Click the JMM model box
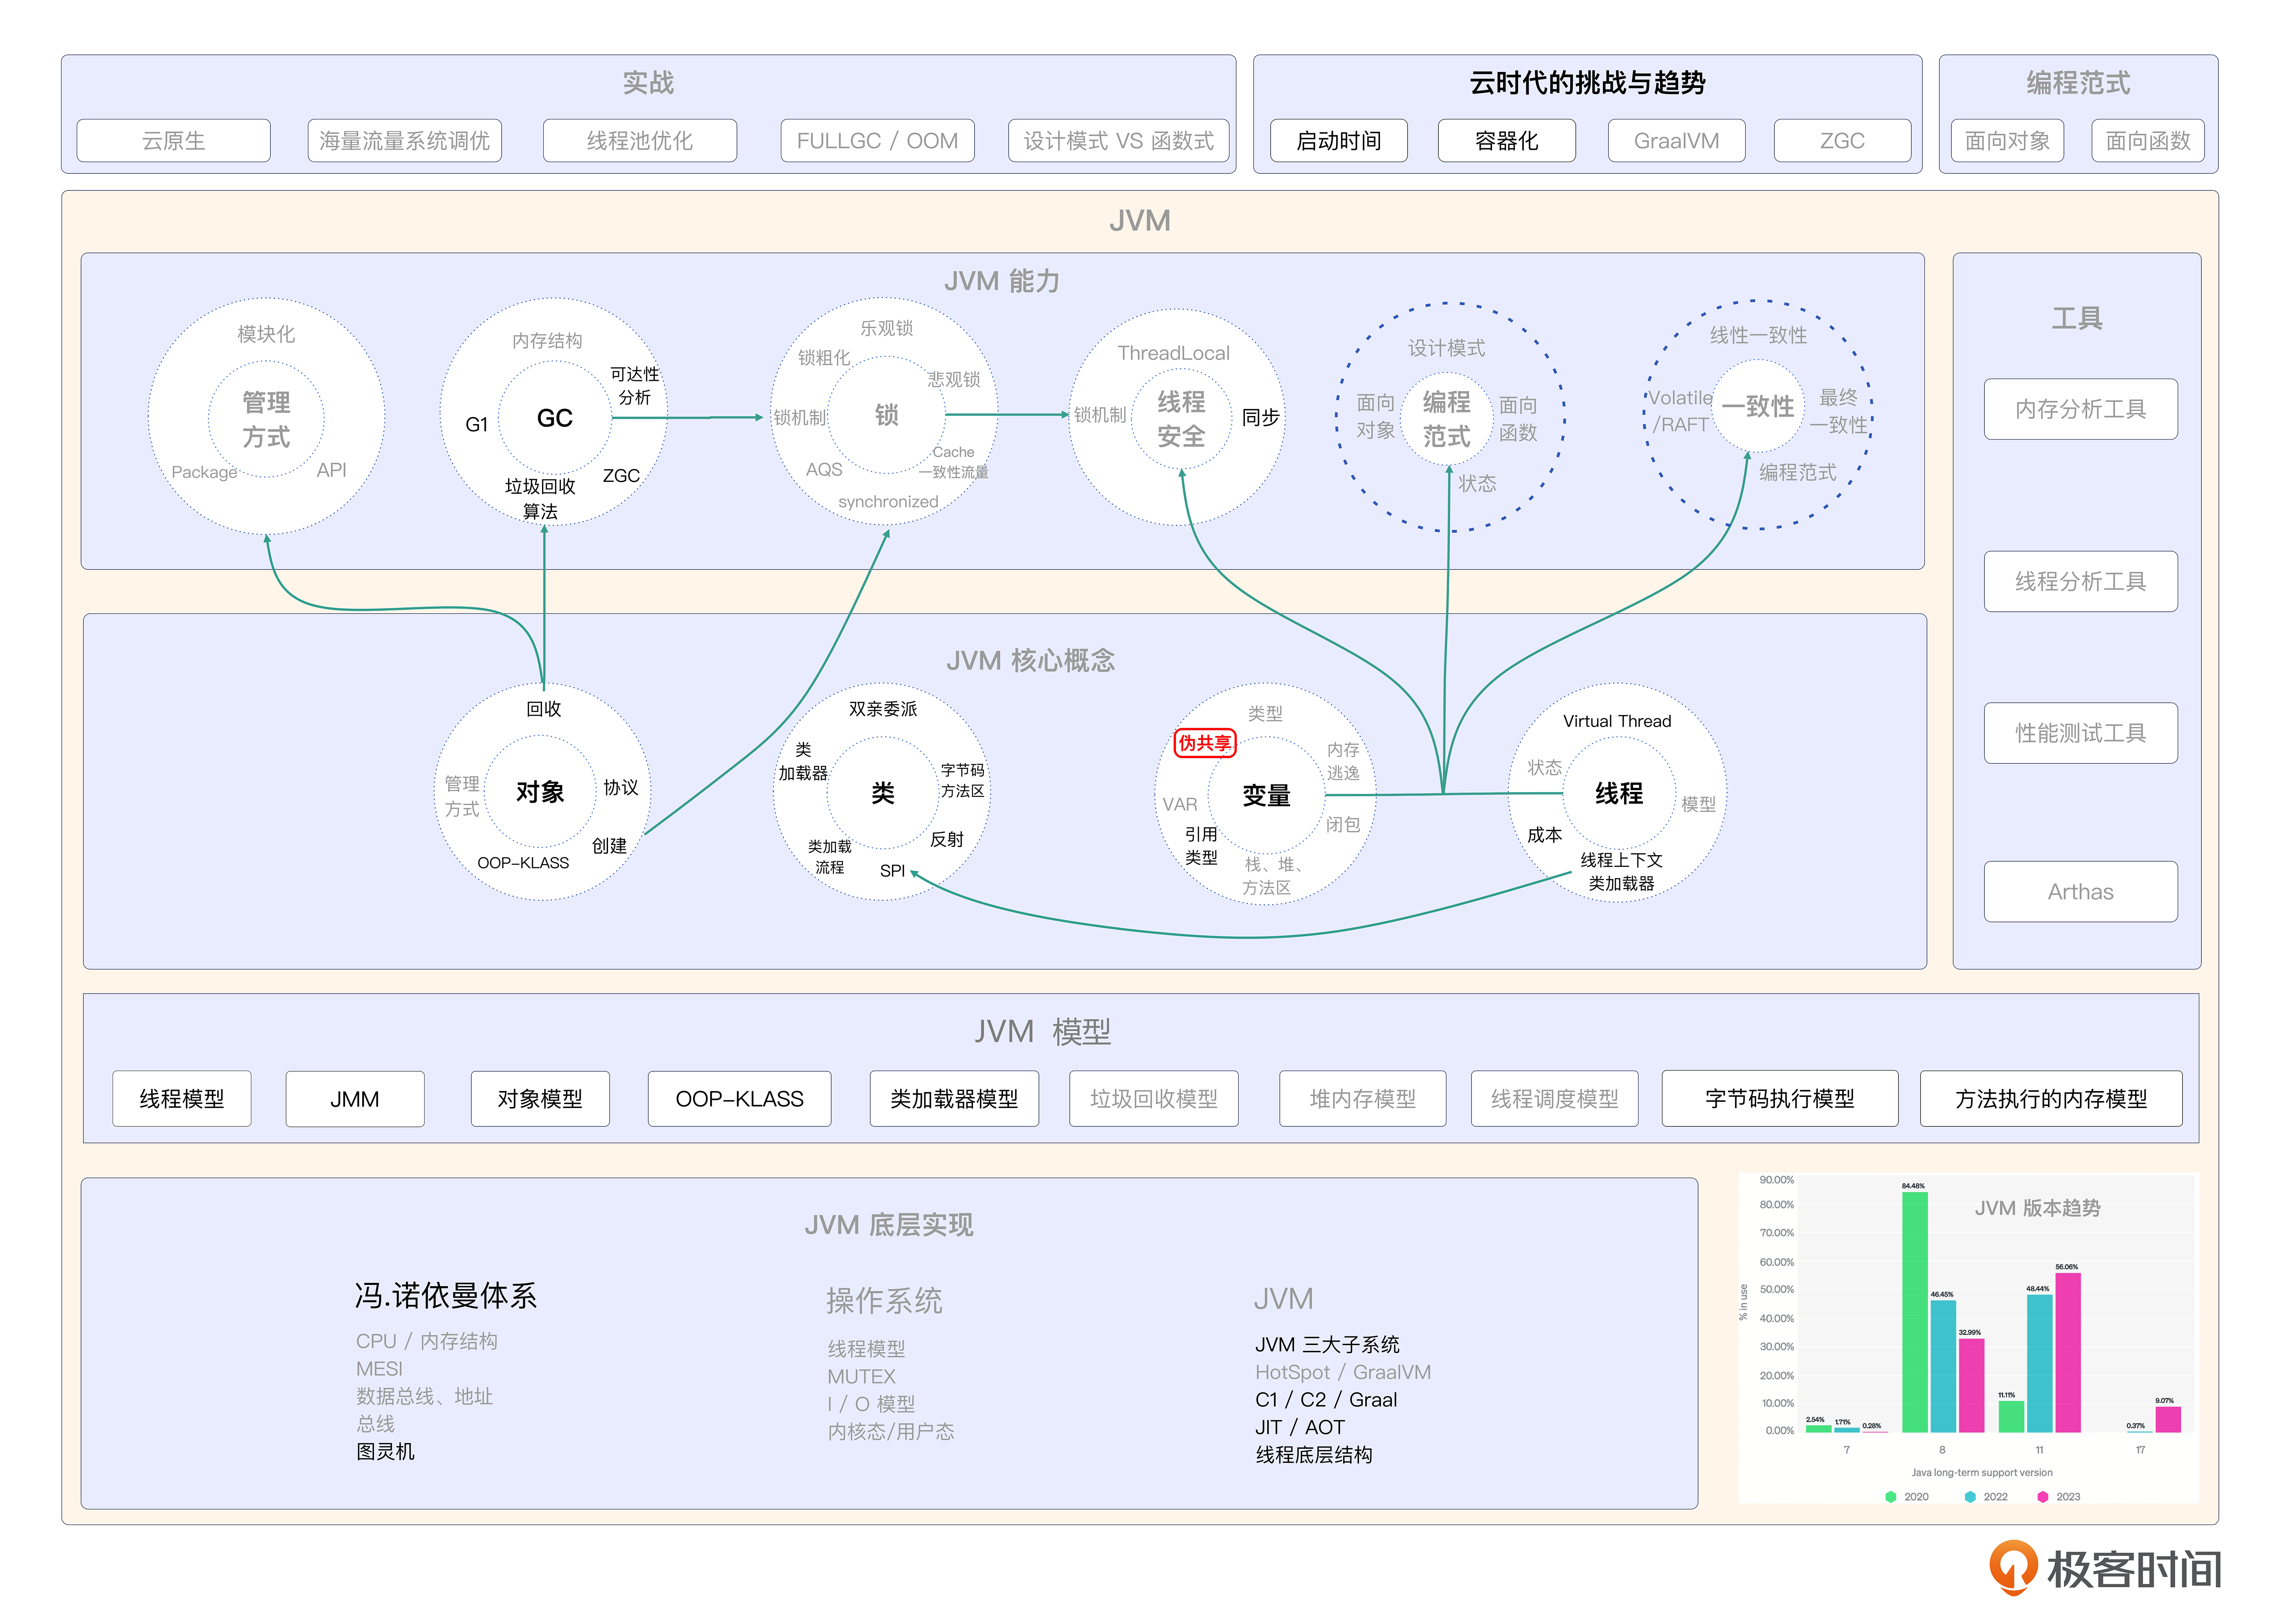This screenshot has width=2284, height=1624. 354,1099
